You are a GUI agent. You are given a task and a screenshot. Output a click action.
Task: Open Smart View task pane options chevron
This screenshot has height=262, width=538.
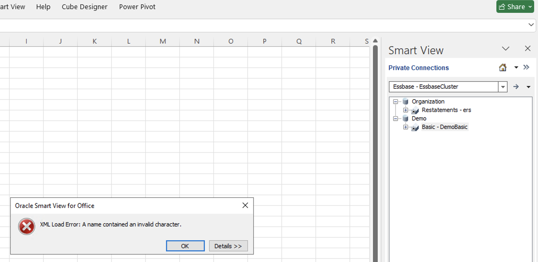click(x=506, y=49)
